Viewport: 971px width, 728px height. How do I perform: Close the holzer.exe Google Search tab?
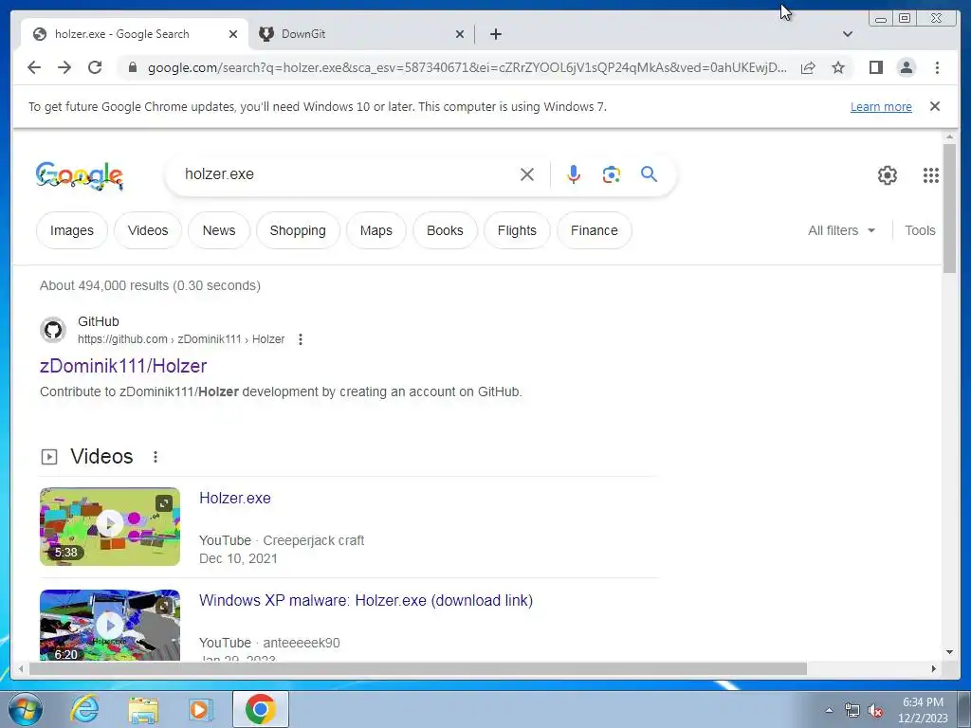point(233,34)
